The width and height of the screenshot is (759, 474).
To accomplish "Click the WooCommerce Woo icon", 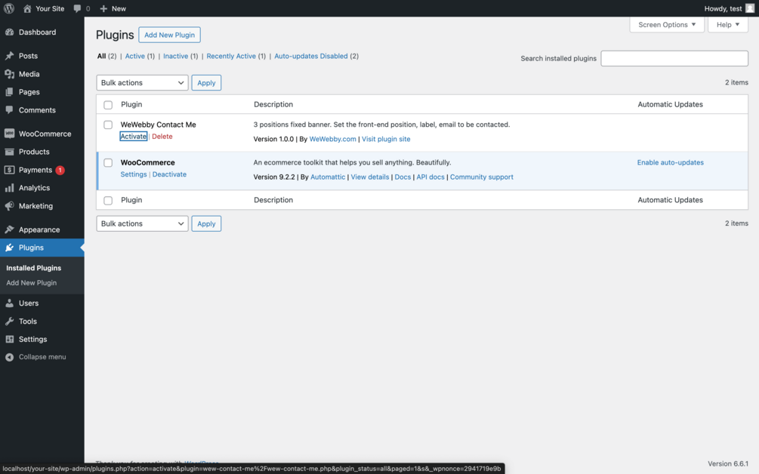I will pyautogui.click(x=9, y=134).
